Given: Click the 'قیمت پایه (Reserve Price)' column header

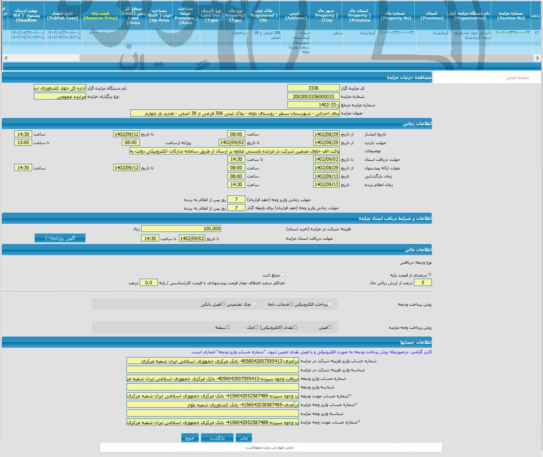Looking at the screenshot, I should point(100,16).
